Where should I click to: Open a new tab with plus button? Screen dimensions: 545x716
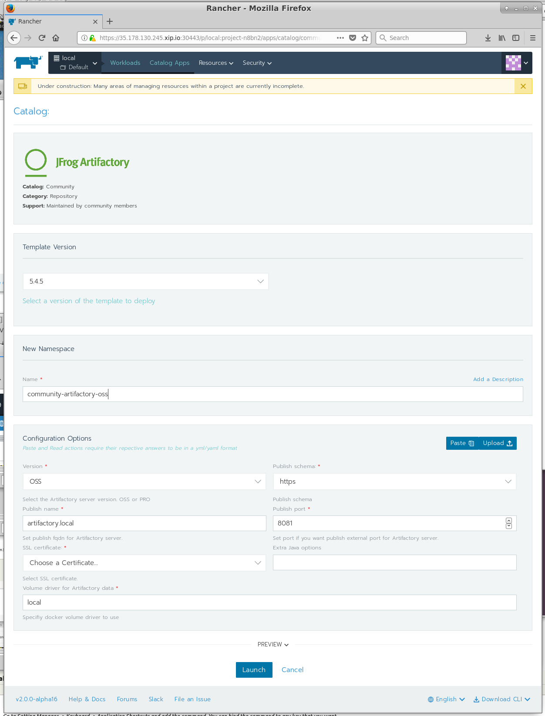point(110,21)
